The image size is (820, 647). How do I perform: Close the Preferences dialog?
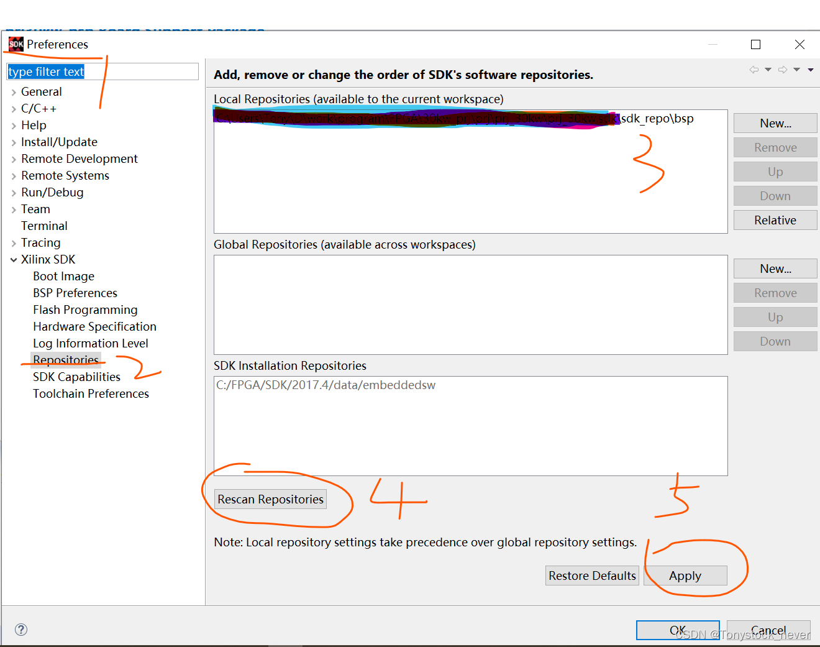(799, 44)
